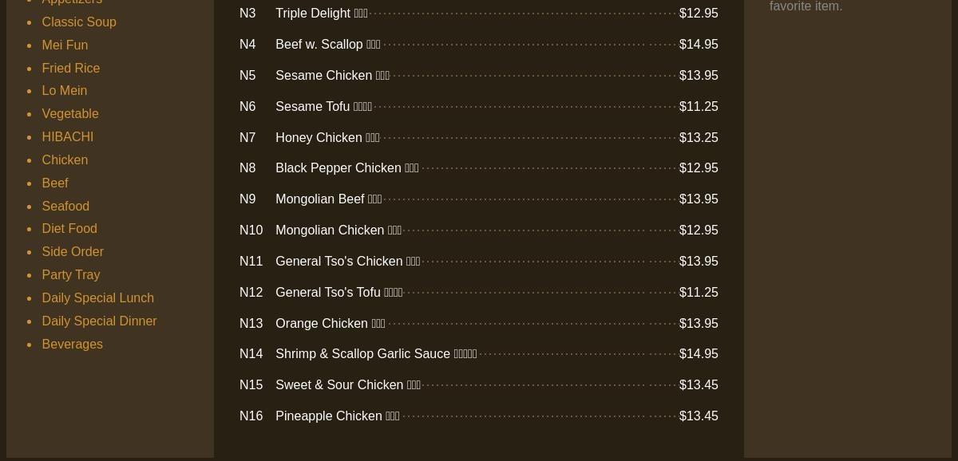Screen dimensions: 958x461
Task: Select the N3 Triple Delight dish
Action: pos(313,14)
